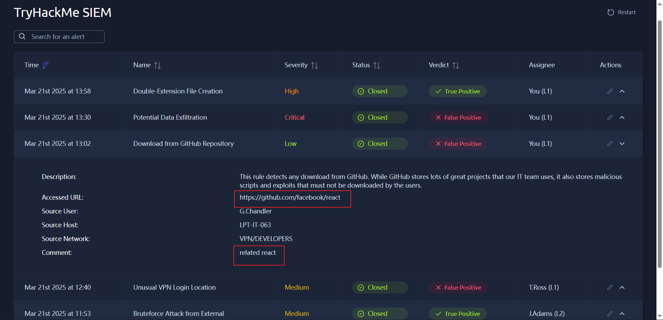Sort alerts by Name column
The height and width of the screenshot is (320, 663).
157,65
